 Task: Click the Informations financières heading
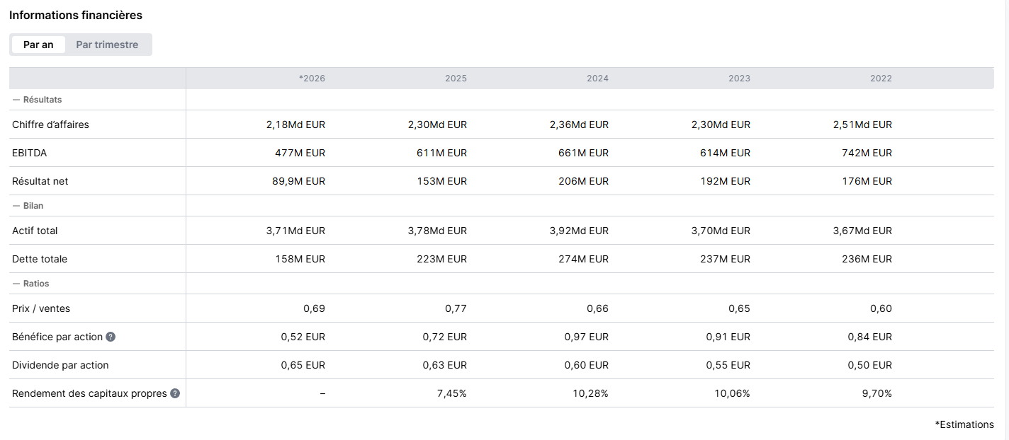(76, 15)
